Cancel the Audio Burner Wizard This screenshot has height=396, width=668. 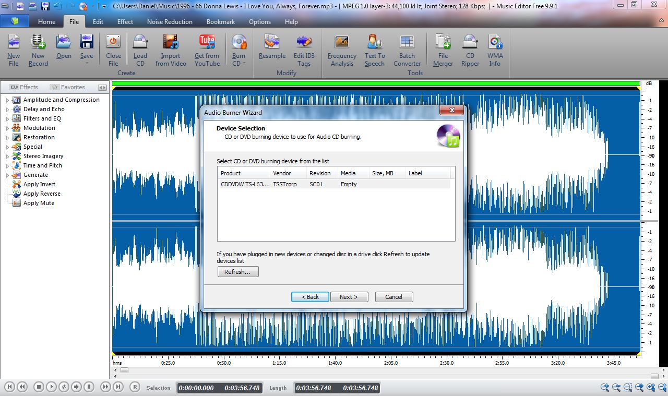click(x=394, y=297)
